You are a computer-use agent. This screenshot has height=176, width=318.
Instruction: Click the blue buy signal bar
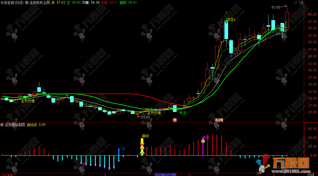(119, 152)
